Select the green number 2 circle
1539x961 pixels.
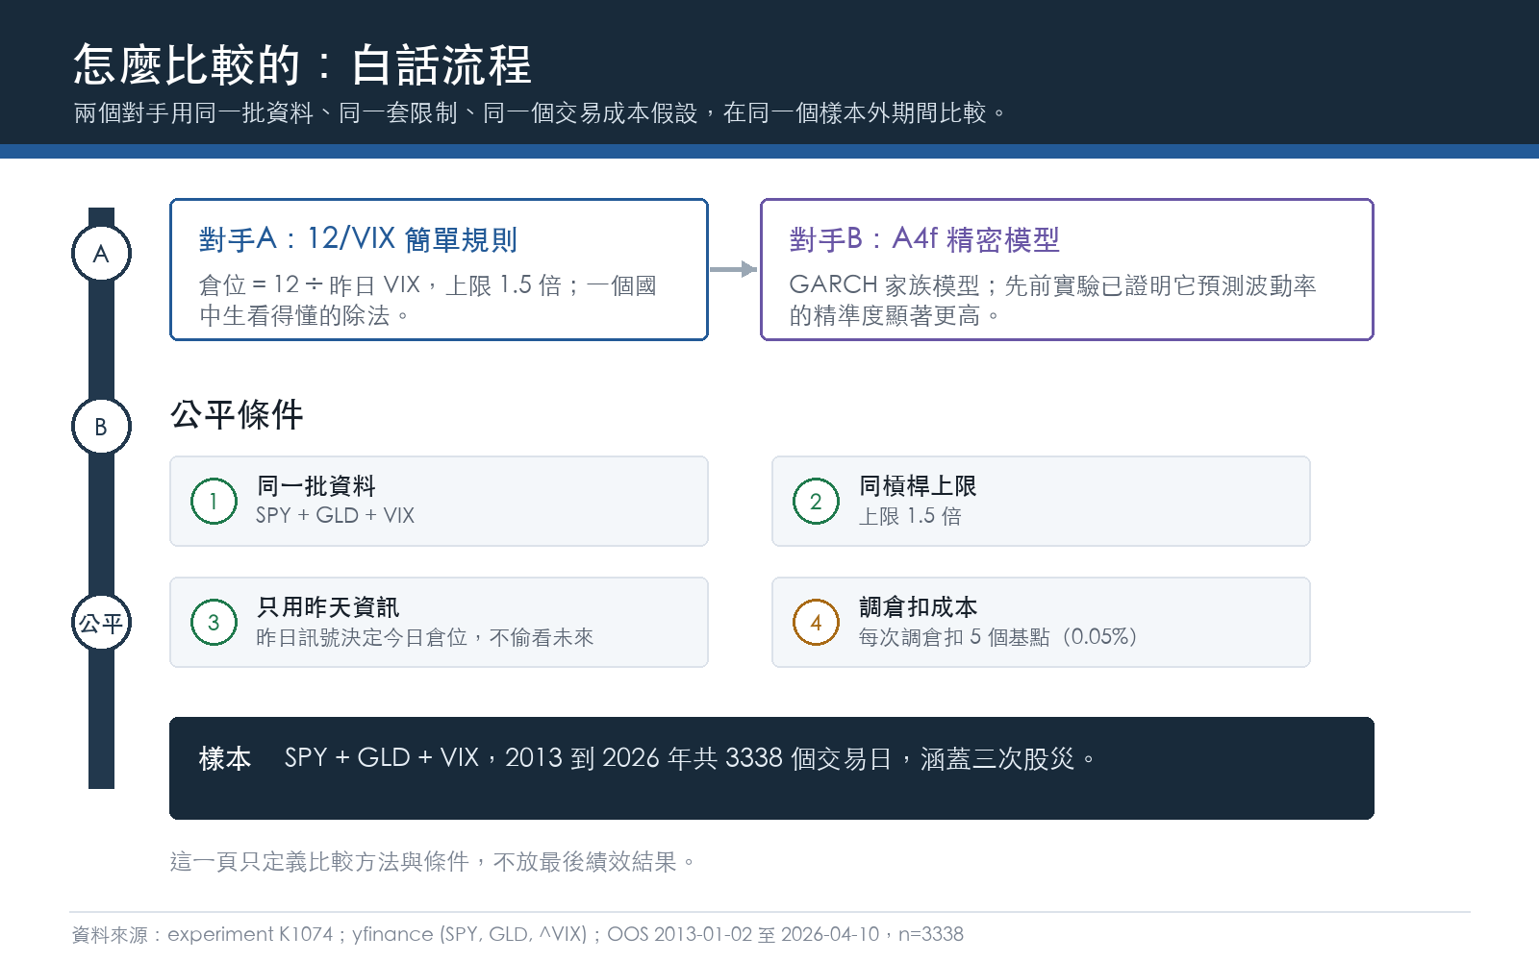(x=816, y=501)
